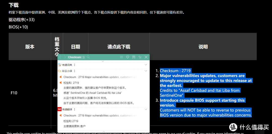Click the 有道翻译 section label

click(67, 110)
